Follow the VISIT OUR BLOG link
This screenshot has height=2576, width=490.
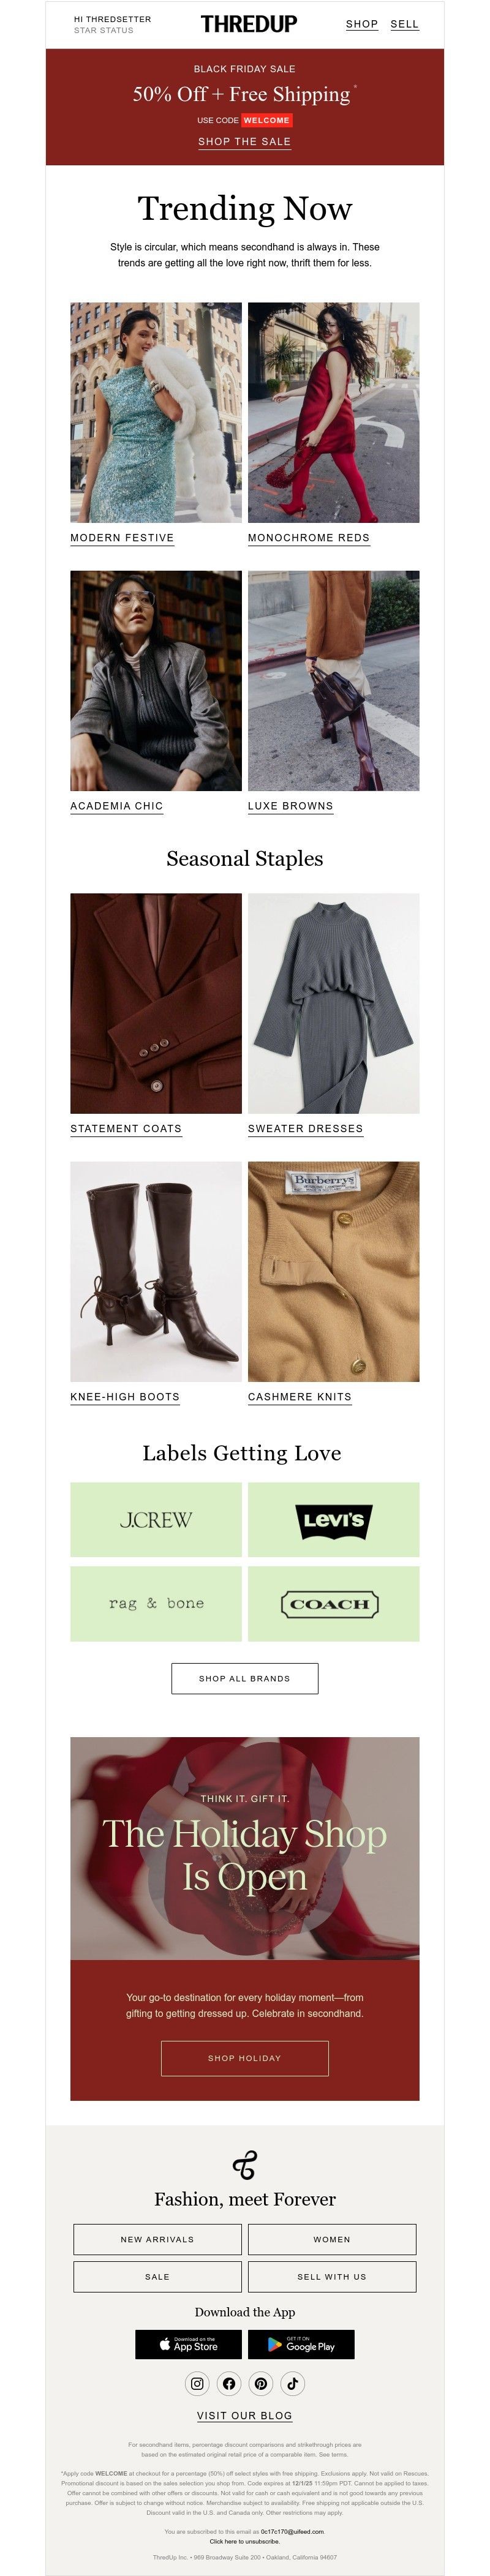pos(245,2415)
